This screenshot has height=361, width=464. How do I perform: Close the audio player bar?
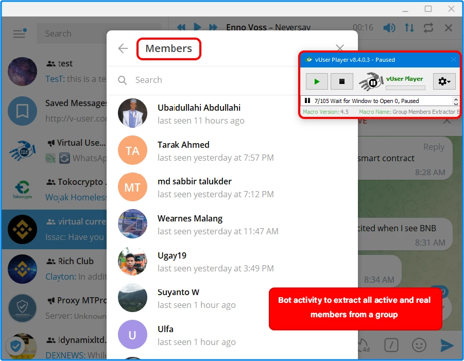449,28
